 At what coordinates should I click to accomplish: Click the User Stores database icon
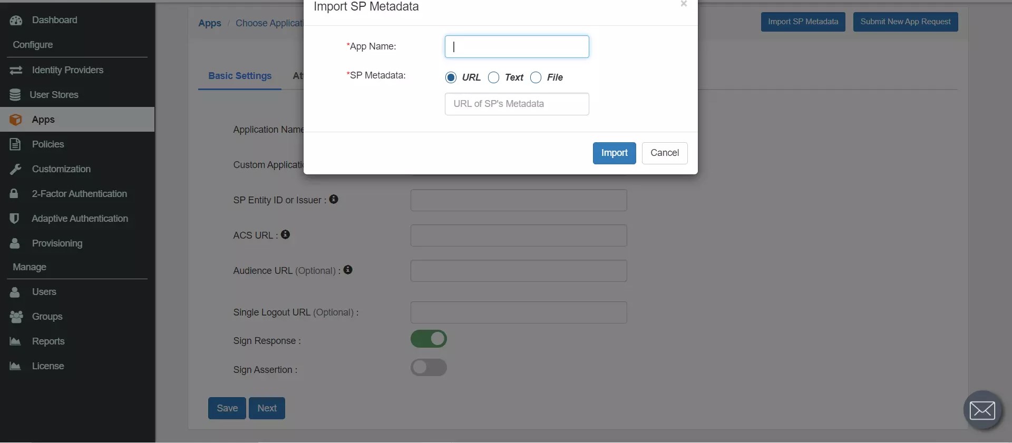tap(15, 95)
